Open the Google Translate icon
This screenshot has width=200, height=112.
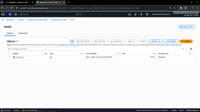click(181, 8)
